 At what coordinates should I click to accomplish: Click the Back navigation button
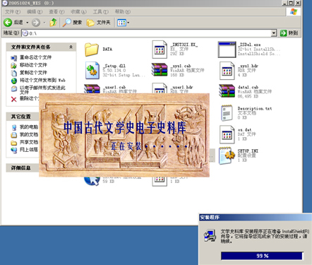pyautogui.click(x=13, y=23)
